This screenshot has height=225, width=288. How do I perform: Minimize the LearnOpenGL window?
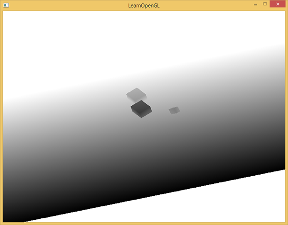(x=254, y=5)
